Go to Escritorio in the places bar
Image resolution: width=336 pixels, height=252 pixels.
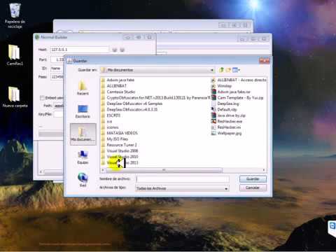(83, 111)
